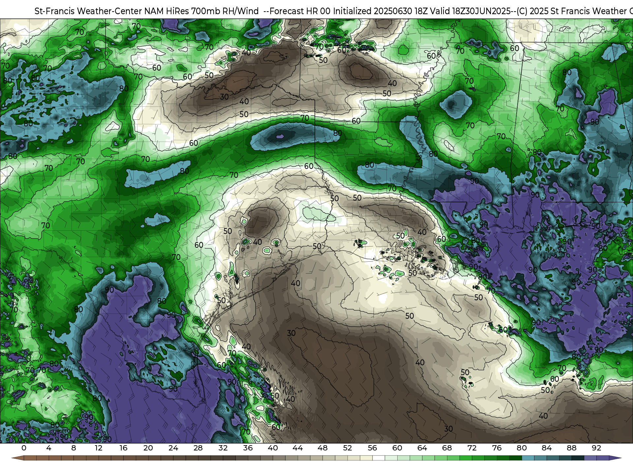This screenshot has height=462, width=633.
Task: Click the '92' tick label on the color scale
Action: tap(596, 448)
